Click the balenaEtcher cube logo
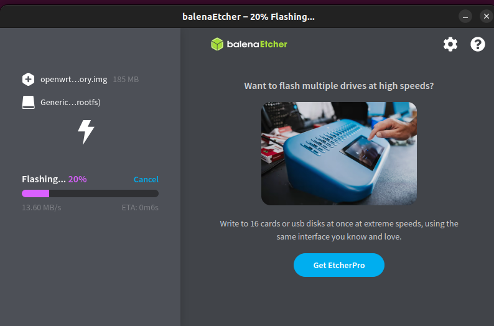 tap(217, 44)
